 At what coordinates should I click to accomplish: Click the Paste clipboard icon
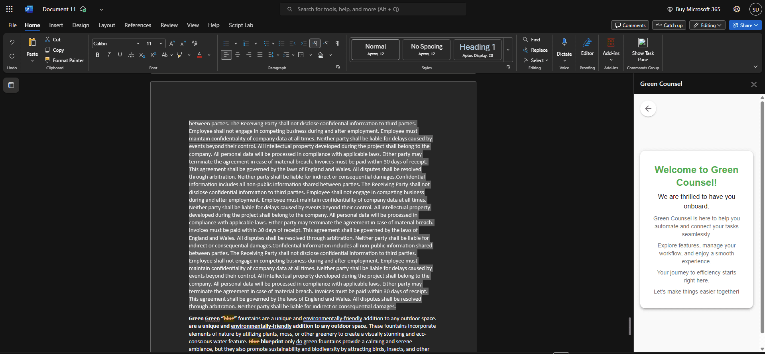[x=32, y=42]
